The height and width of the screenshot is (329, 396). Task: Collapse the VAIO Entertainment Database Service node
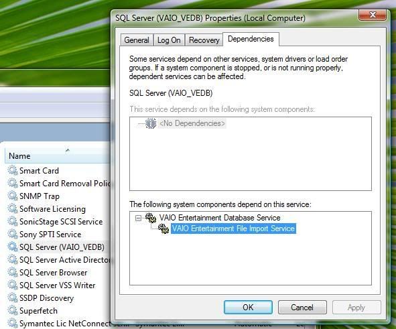click(x=138, y=218)
